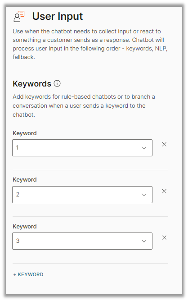Remove keyword 1 with its X icon

(x=164, y=144)
